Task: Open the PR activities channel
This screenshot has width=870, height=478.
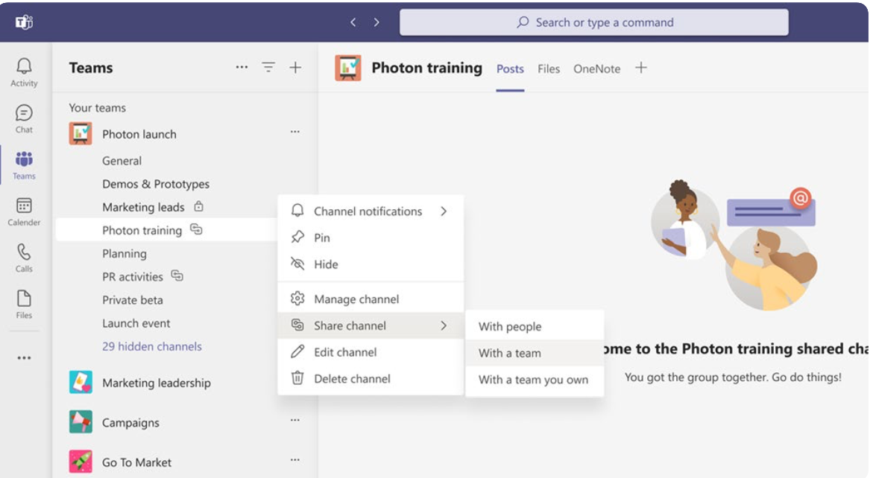Action: tap(133, 276)
